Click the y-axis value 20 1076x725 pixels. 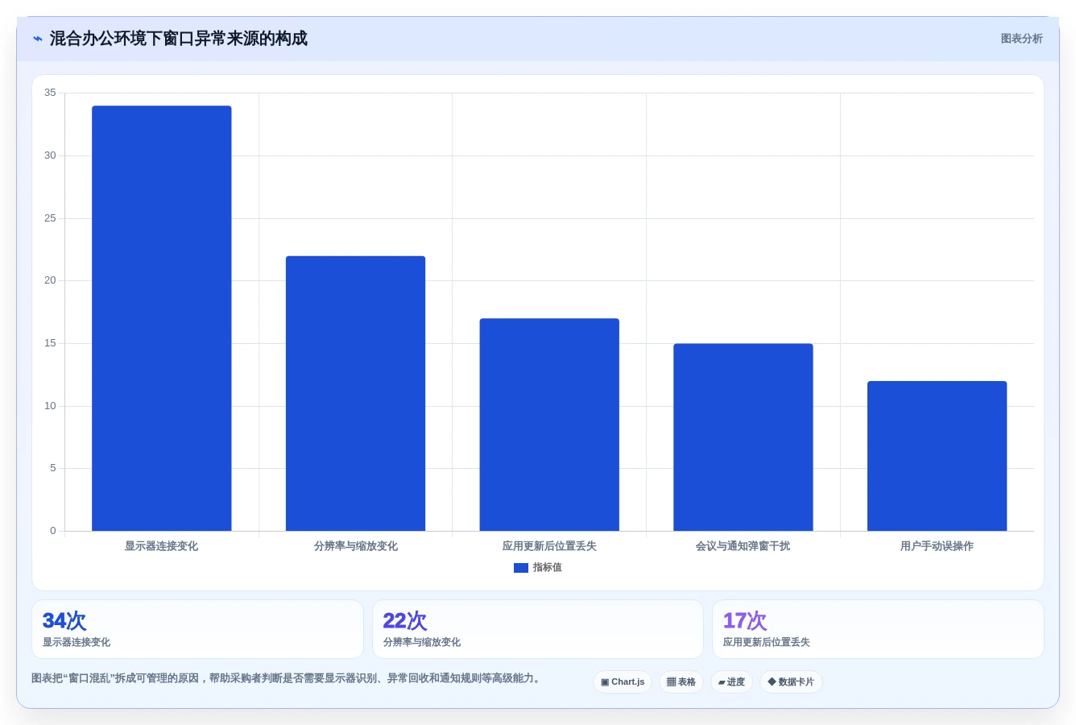click(51, 280)
